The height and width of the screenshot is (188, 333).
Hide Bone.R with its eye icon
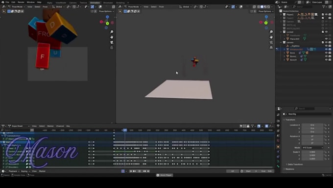327,60
